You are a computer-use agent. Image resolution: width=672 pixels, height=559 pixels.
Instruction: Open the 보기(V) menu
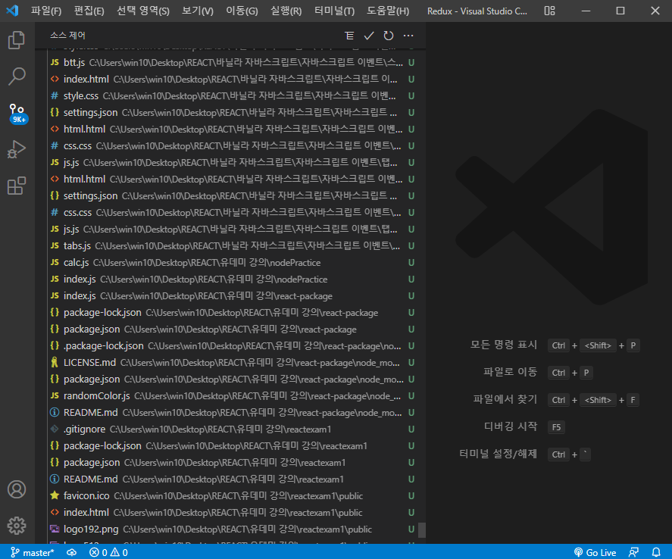(x=198, y=11)
